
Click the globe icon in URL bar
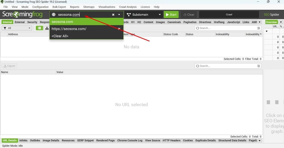(x=54, y=14)
